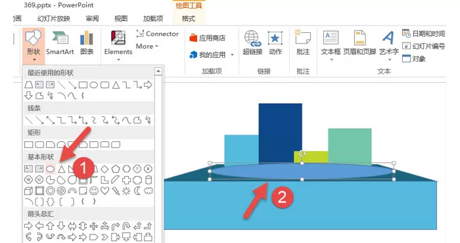Screen dimensions: 460x243
Task: Insert a 图表 chart
Action: point(87,43)
